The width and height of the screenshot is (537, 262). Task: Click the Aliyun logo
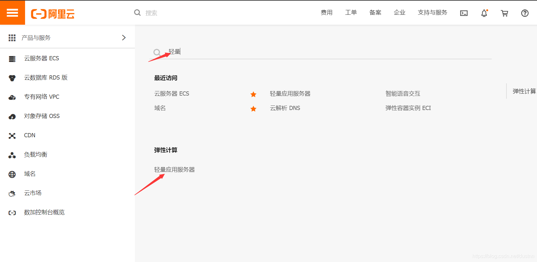pos(53,14)
